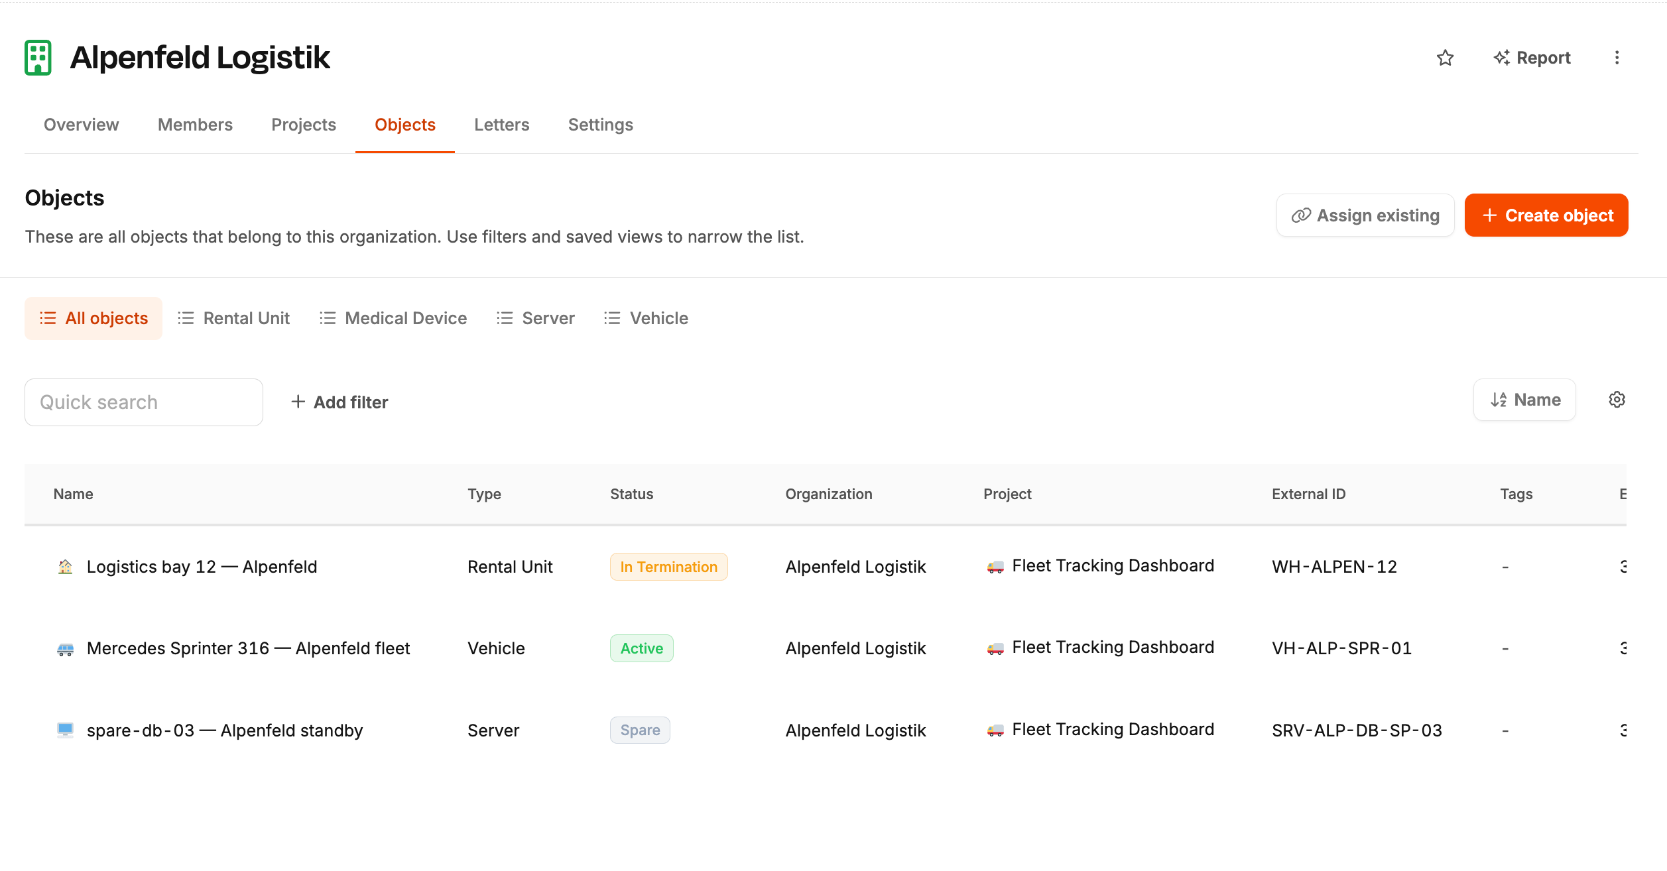Generate an AI Report
This screenshot has height=871, width=1667.
(x=1532, y=58)
